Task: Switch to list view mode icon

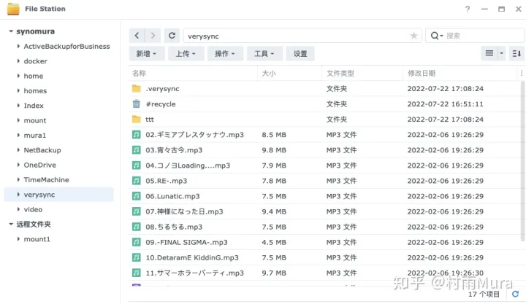Action: 489,53
